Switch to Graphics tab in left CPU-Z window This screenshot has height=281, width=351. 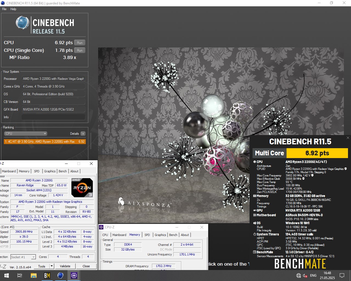[50, 171]
